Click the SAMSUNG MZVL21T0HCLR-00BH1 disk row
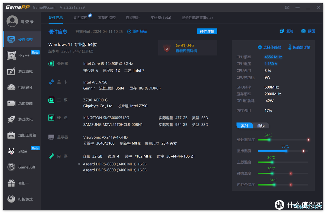 [145, 124]
